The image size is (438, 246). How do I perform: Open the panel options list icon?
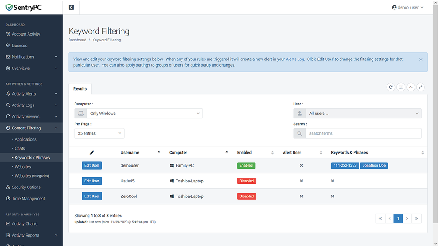401,87
